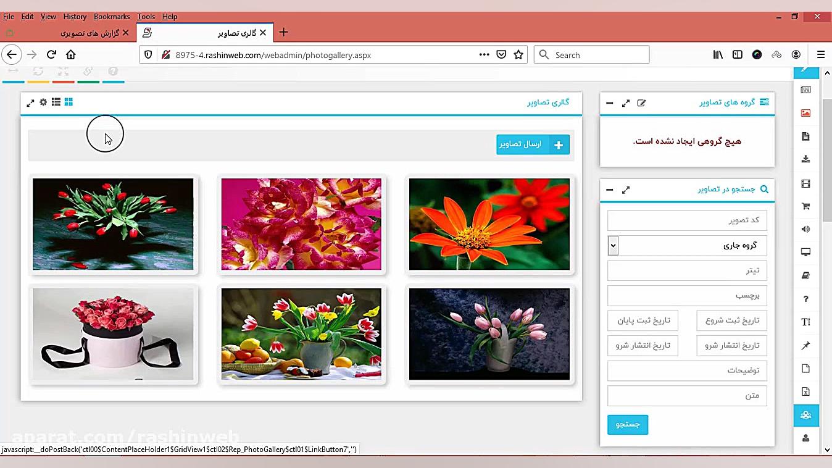Image resolution: width=832 pixels, height=468 pixels.
Task: Open the speaker audio sidebar icon
Action: coord(805,229)
